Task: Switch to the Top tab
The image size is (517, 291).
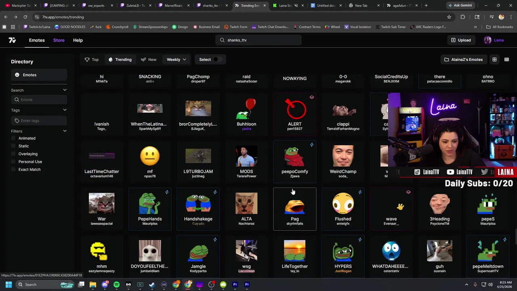Action: [91, 59]
